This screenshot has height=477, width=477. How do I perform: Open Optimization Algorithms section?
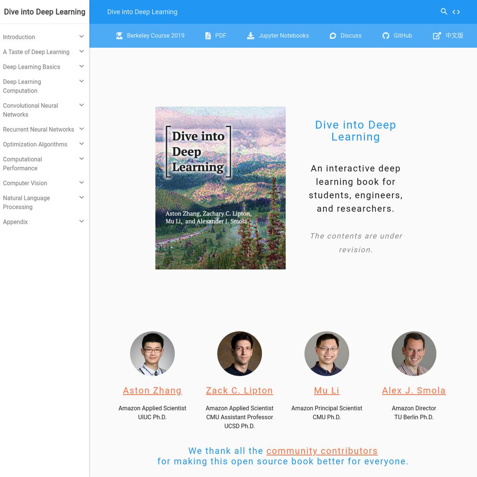coord(35,145)
